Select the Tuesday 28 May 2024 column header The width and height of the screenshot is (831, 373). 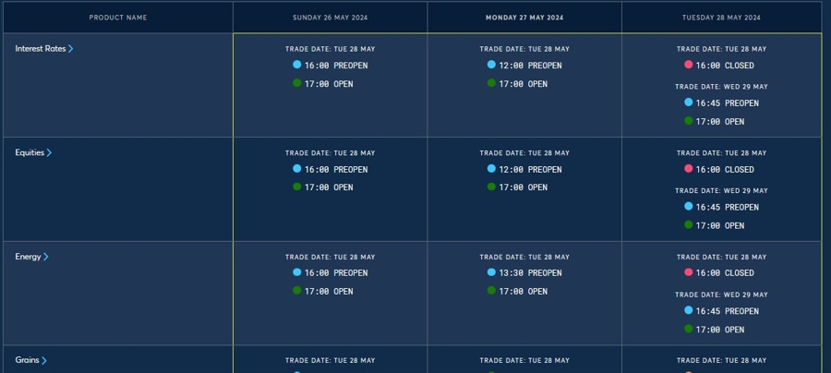721,18
